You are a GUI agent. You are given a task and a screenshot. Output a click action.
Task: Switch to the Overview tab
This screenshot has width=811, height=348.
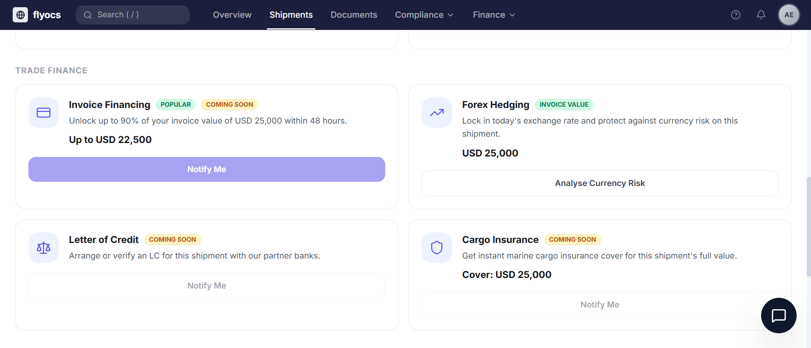click(232, 15)
